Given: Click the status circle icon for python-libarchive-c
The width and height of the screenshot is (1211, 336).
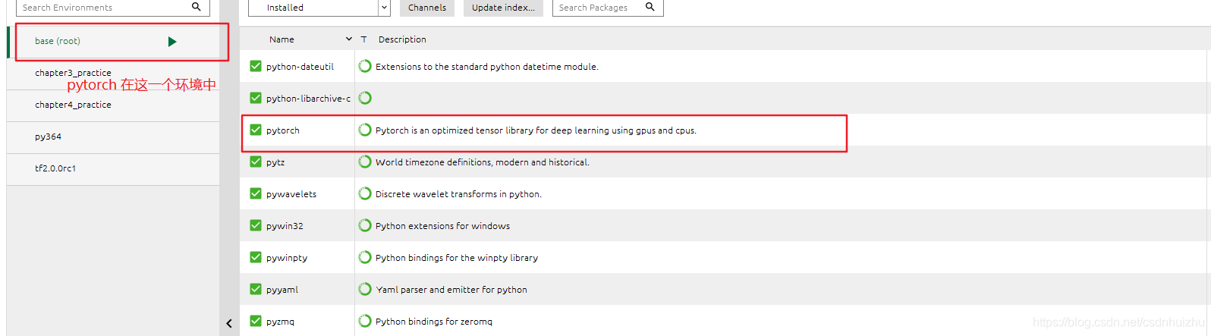Looking at the screenshot, I should click(x=365, y=98).
